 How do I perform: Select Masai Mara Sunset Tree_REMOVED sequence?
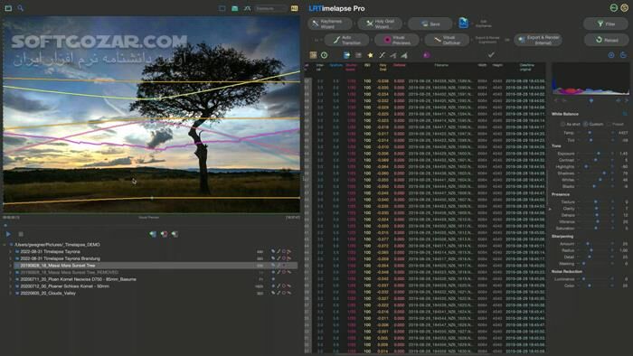[70, 273]
